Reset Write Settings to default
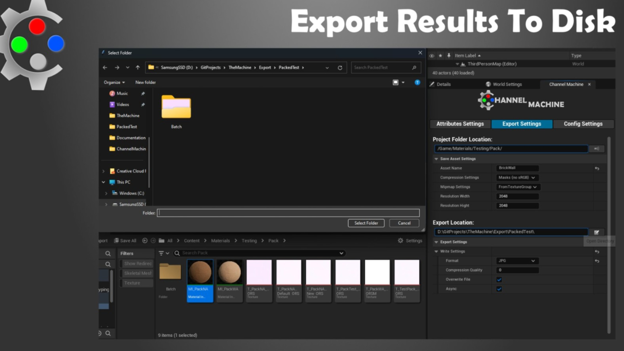Viewport: 624px width, 351px height. click(597, 252)
